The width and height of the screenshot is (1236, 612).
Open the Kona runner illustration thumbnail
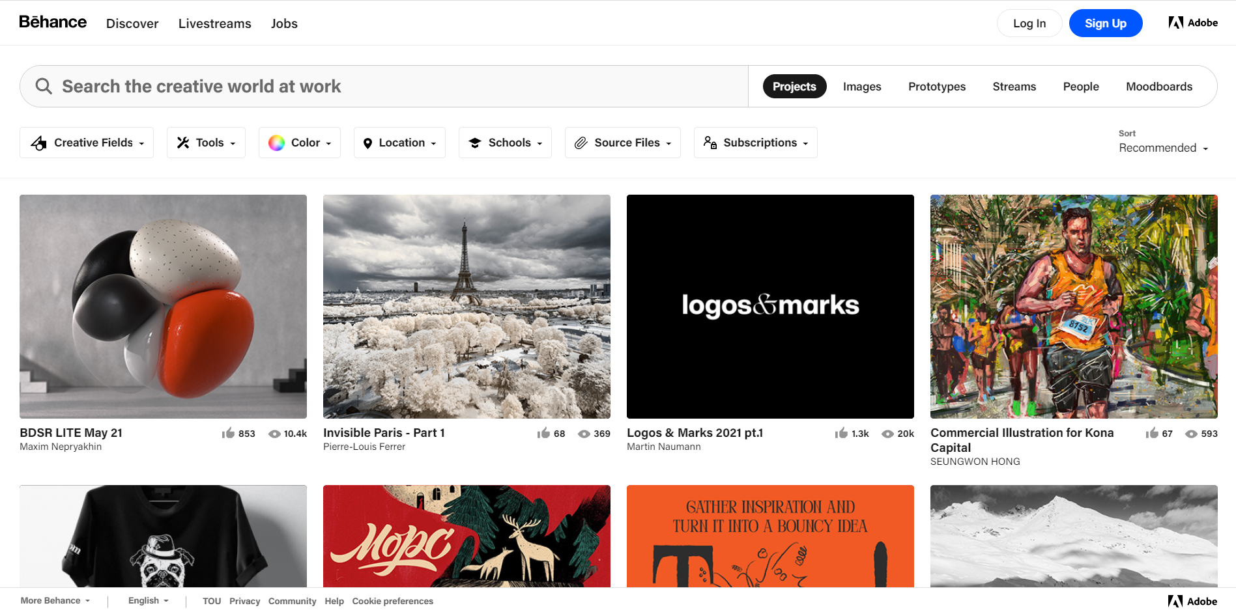coord(1074,307)
